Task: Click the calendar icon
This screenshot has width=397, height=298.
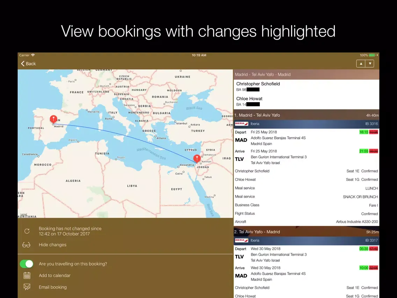Action: pyautogui.click(x=27, y=276)
